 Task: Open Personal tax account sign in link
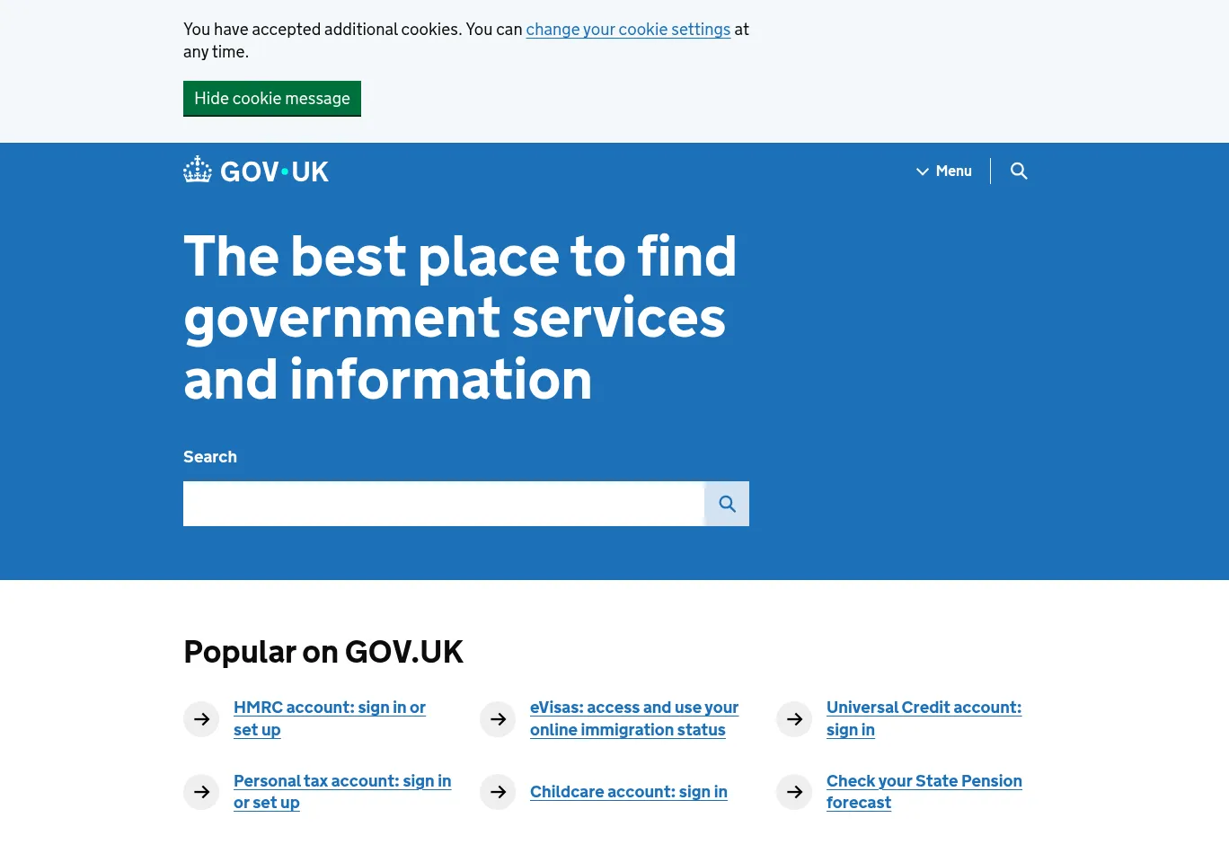coord(341,782)
